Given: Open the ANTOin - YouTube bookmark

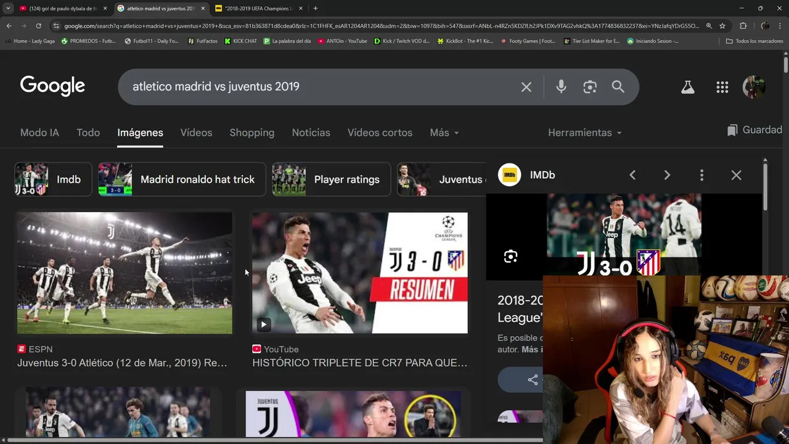Looking at the screenshot, I should 343,41.
